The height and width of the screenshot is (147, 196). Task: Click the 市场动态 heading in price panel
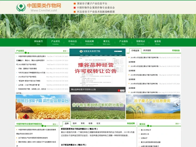tap(176, 51)
